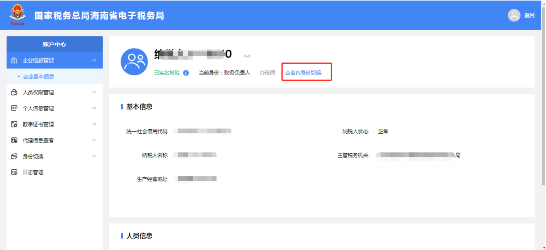Click the 企业内身份切换 link

tap(303, 73)
